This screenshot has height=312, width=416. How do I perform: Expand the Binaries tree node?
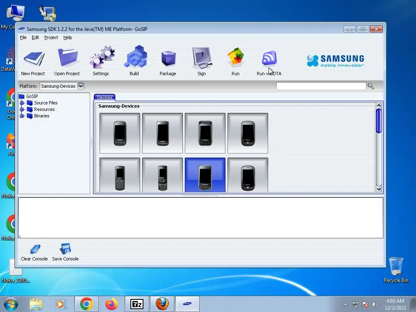tap(22, 116)
